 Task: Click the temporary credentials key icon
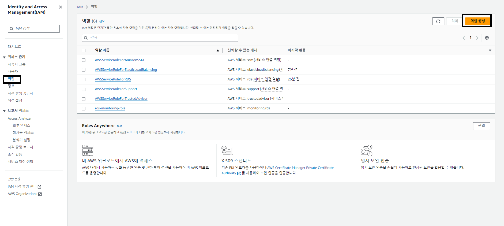click(x=367, y=150)
